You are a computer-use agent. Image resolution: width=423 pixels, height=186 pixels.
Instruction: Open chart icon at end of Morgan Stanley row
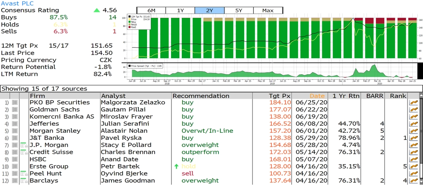point(413,131)
